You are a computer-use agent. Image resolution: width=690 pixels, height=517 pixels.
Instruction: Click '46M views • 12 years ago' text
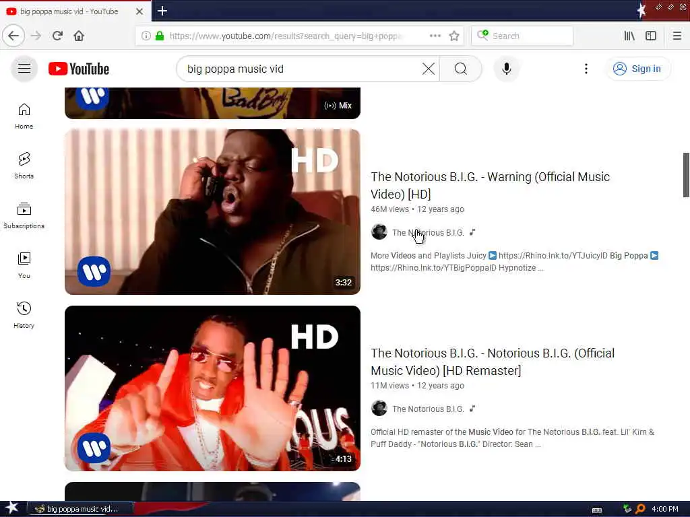coord(417,209)
